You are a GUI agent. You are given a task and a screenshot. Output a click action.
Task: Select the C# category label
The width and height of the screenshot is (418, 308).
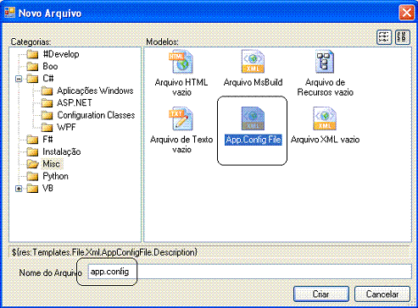pos(48,79)
